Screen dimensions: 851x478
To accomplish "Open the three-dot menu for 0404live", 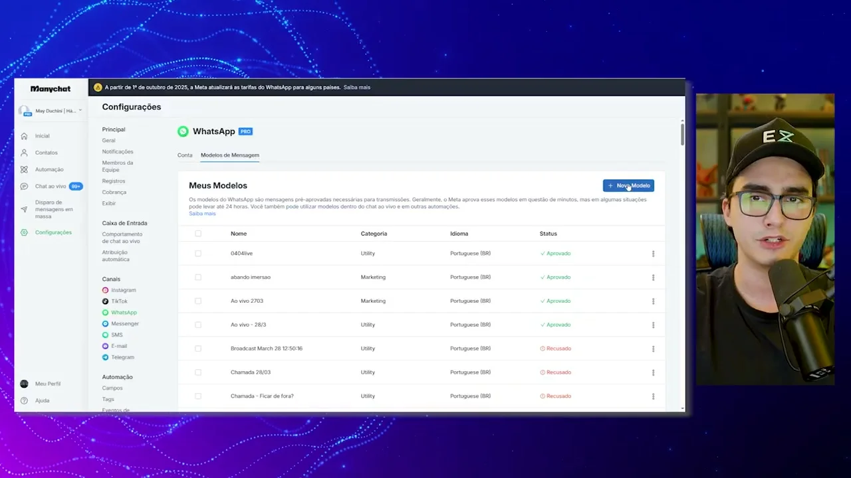I will [653, 254].
